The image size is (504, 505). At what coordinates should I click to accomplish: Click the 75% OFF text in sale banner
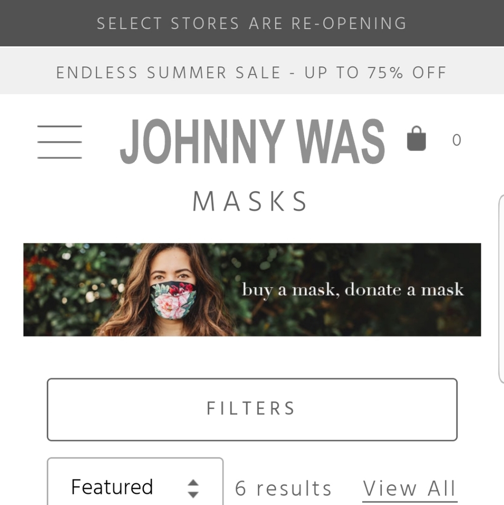click(x=408, y=72)
